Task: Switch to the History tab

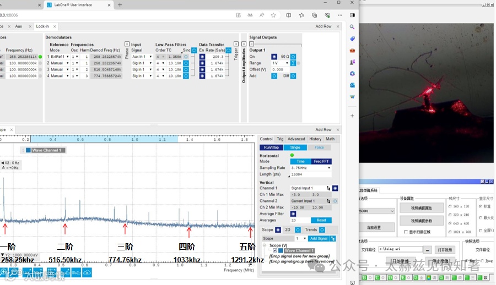Action: click(315, 139)
